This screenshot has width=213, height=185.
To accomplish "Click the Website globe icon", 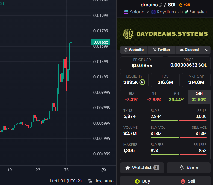I will pos(126,50).
